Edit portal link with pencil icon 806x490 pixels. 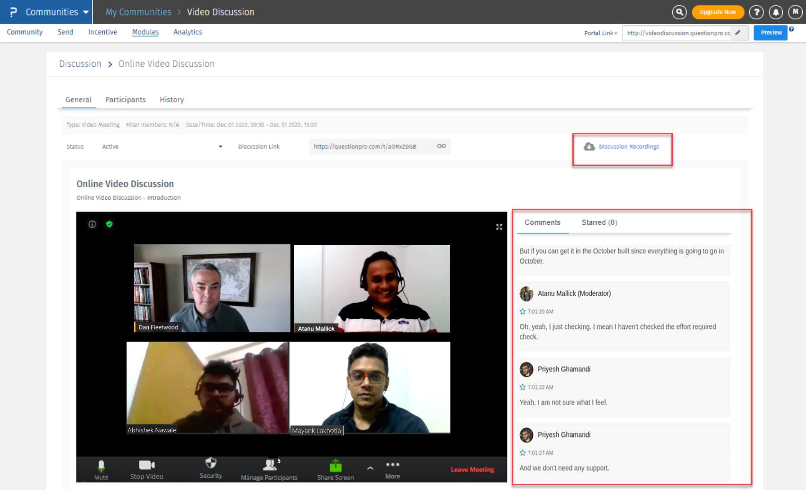738,33
